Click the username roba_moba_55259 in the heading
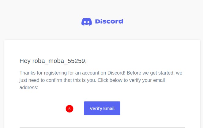Screen dimensions: 203x128 59,61
